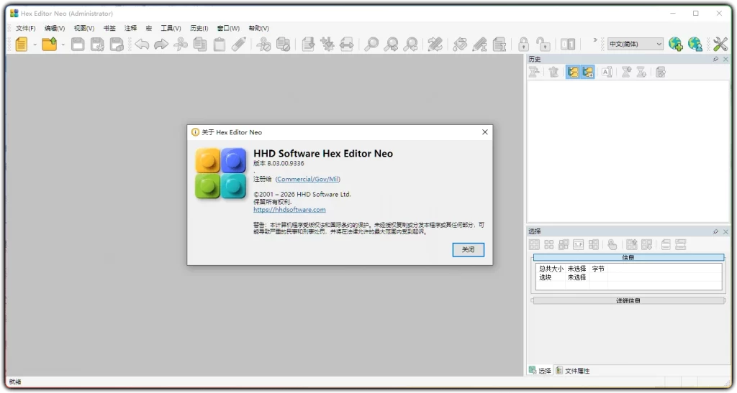Open the 宏 menu
Image resolution: width=737 pixels, height=393 pixels.
tap(148, 28)
